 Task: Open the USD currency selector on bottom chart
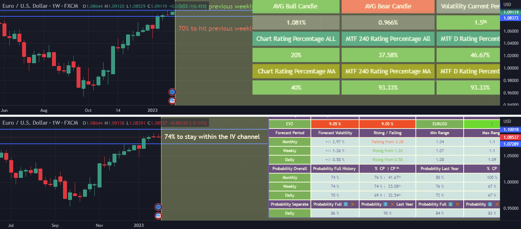[507, 121]
